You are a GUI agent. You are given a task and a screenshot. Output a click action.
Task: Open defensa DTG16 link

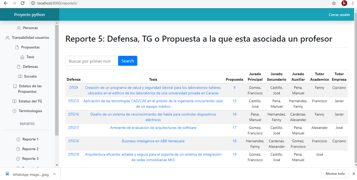(x=73, y=114)
